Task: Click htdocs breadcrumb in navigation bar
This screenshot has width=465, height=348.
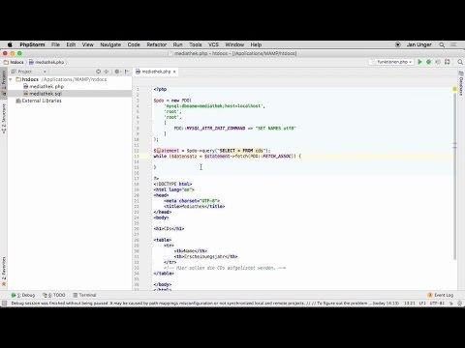Action: [x=14, y=62]
